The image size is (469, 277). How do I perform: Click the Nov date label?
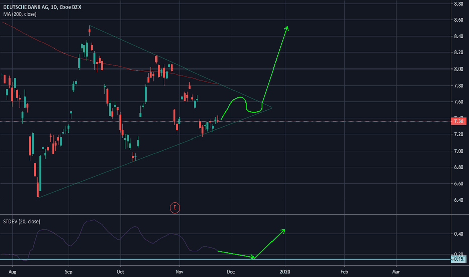pos(179,272)
